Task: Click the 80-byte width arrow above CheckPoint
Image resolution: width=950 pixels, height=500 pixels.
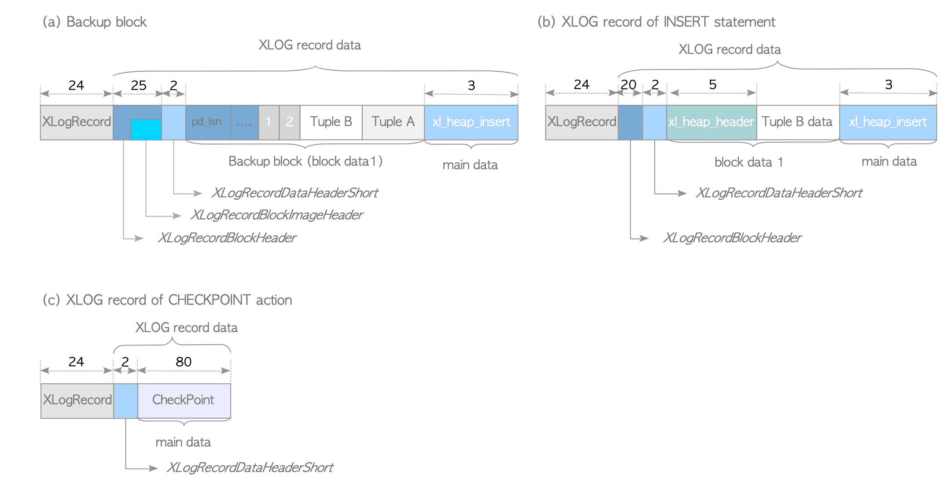Action: [x=184, y=370]
